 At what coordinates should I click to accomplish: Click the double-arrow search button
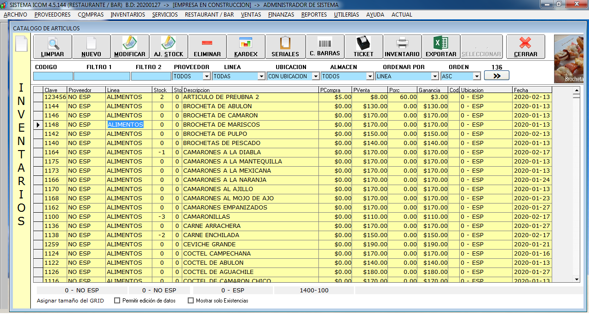(497, 76)
